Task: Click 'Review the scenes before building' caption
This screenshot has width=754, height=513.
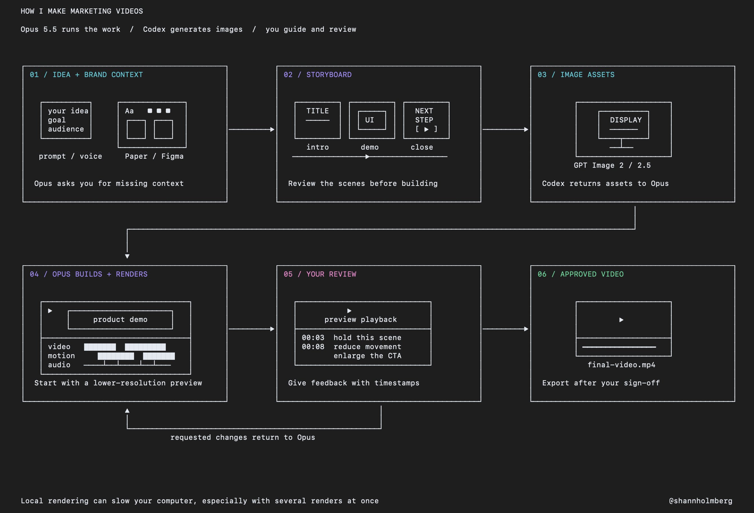Action: (363, 184)
